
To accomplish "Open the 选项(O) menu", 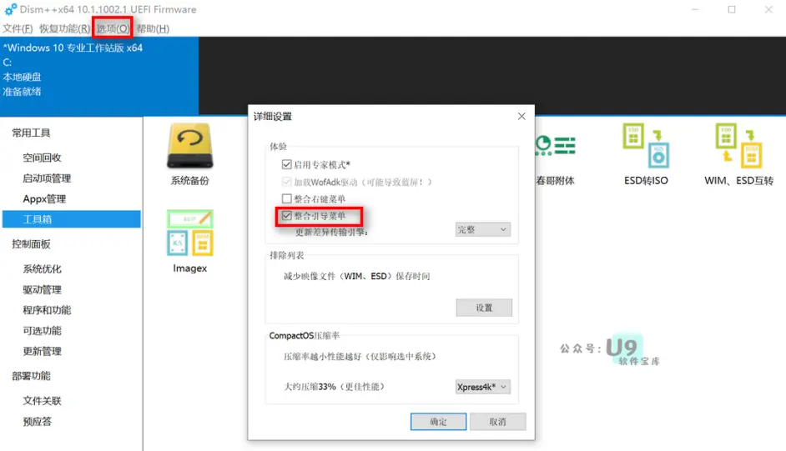I will pos(113,28).
